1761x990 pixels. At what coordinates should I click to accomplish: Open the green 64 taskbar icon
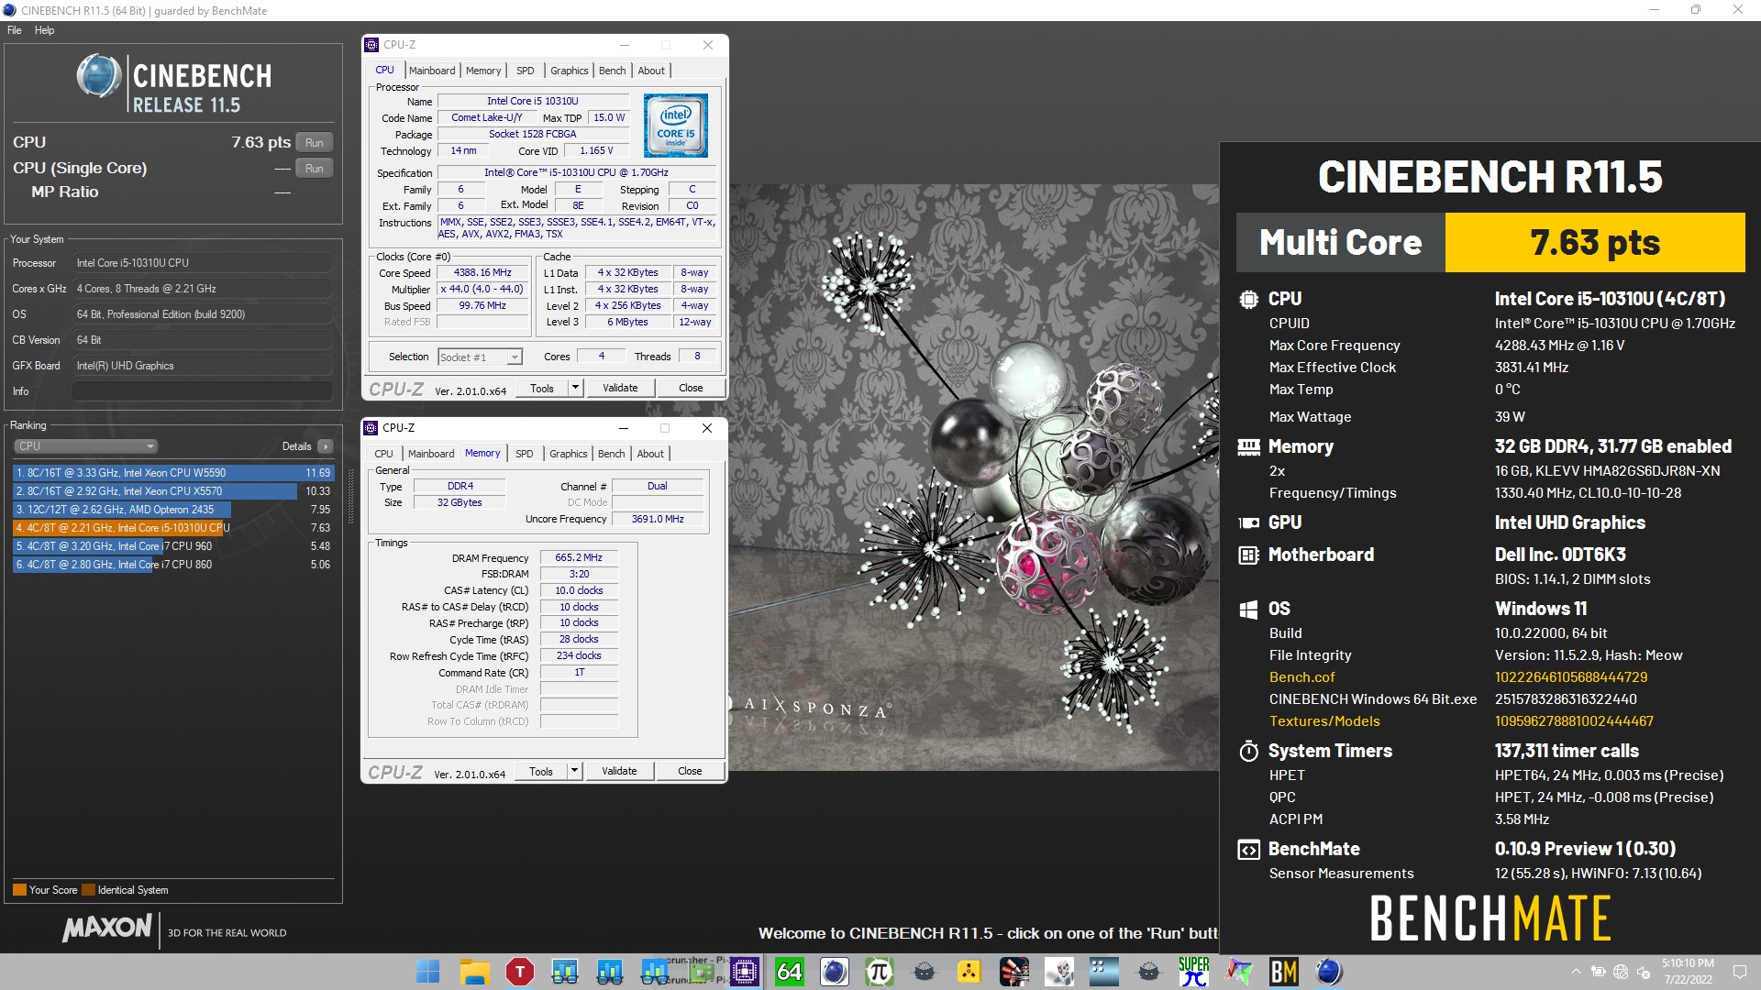coord(789,972)
